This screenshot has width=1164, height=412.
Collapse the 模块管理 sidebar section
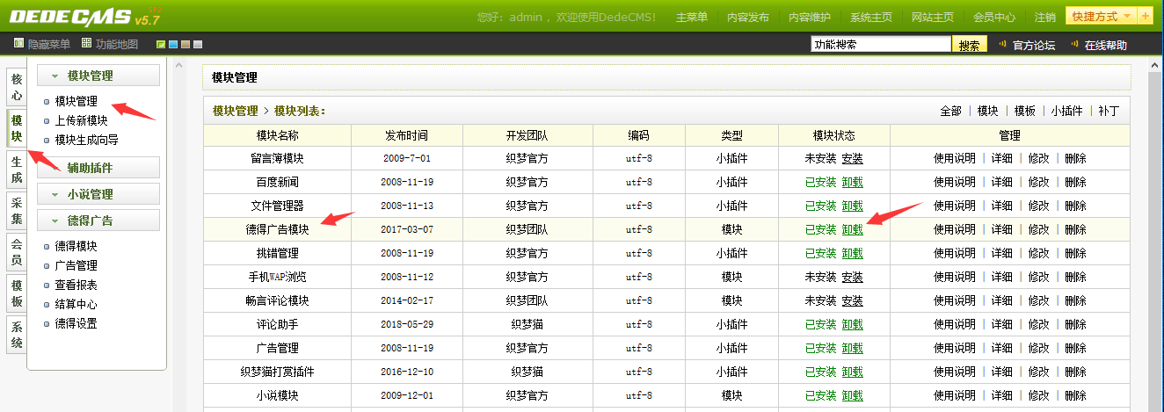click(98, 76)
